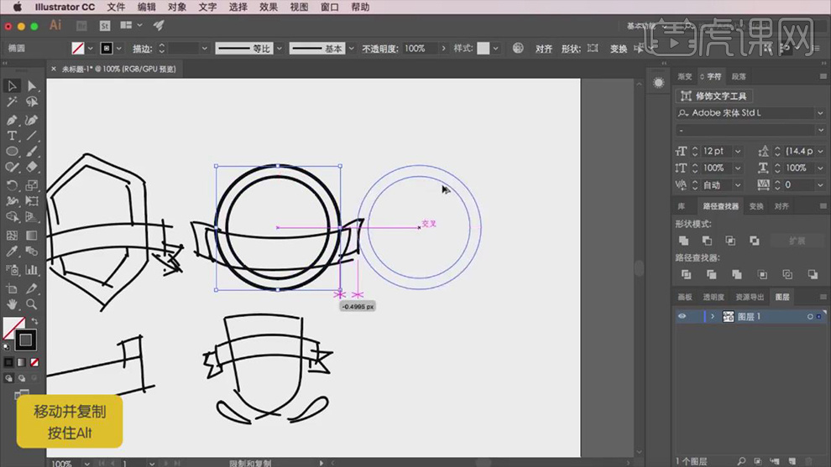Set fill to None in toolbox
Screen dimensions: 831x467
34,362
